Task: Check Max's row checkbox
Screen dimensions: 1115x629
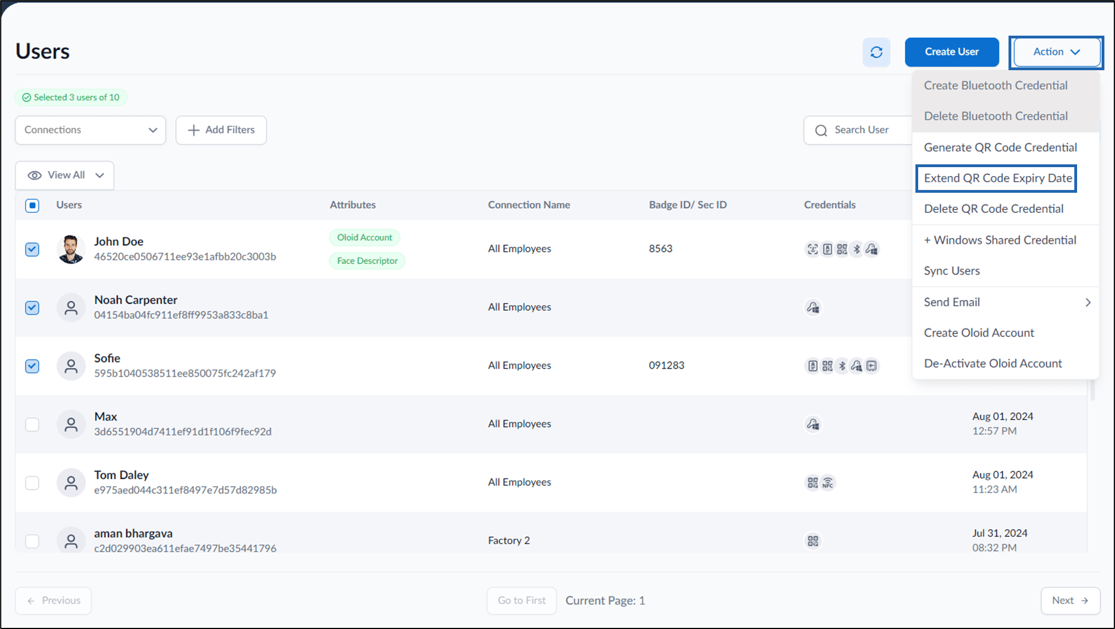Action: pos(32,425)
